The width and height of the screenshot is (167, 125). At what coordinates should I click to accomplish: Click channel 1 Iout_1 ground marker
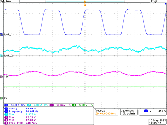[x=2, y=35]
